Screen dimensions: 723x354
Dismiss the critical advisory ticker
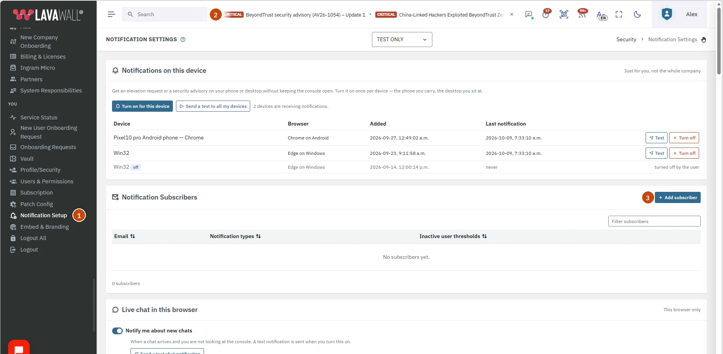coord(512,14)
